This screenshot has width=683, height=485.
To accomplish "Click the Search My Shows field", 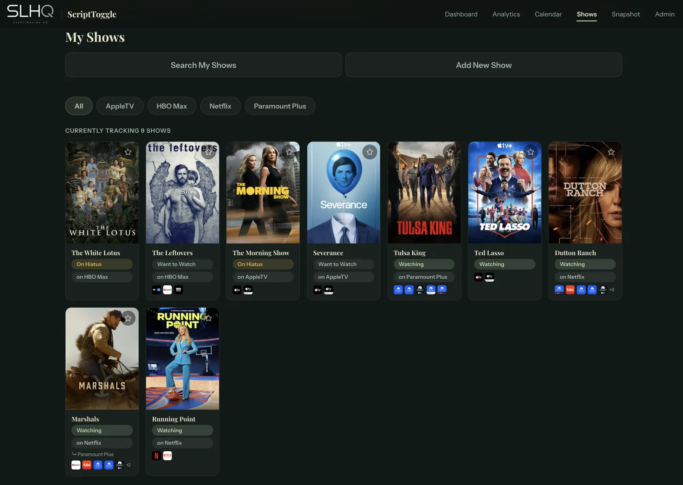I will pyautogui.click(x=203, y=65).
